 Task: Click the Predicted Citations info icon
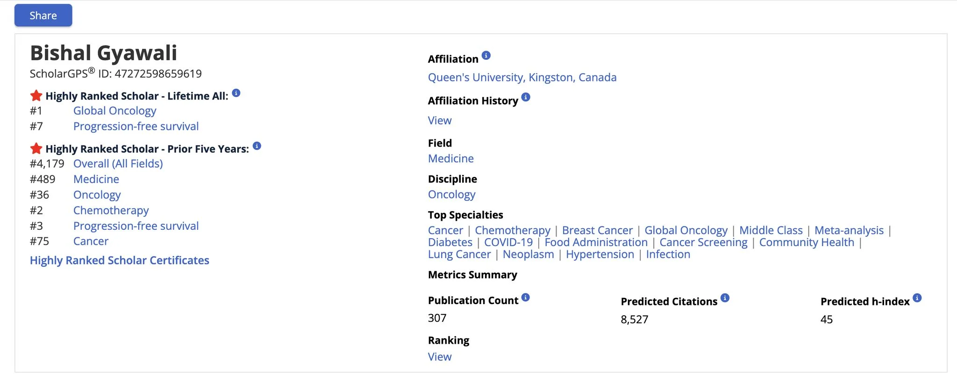pyautogui.click(x=725, y=297)
